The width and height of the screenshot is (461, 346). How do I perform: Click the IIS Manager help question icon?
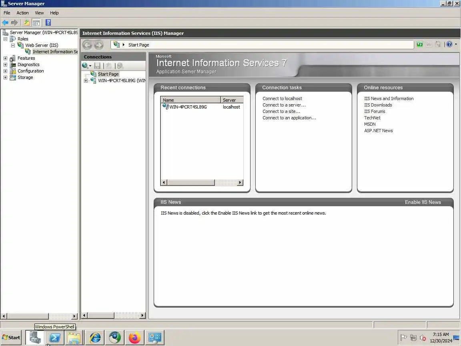449,44
